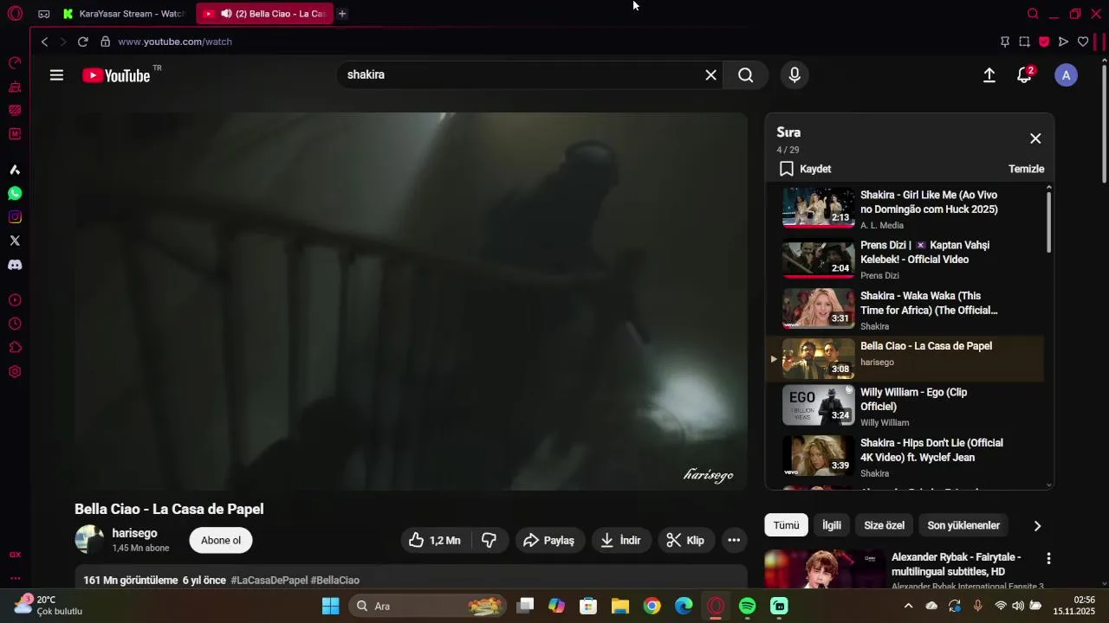
Task: Select the İlgili filter chip
Action: [x=832, y=525]
